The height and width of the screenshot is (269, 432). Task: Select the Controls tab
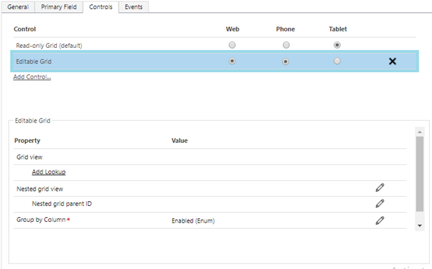(x=101, y=7)
